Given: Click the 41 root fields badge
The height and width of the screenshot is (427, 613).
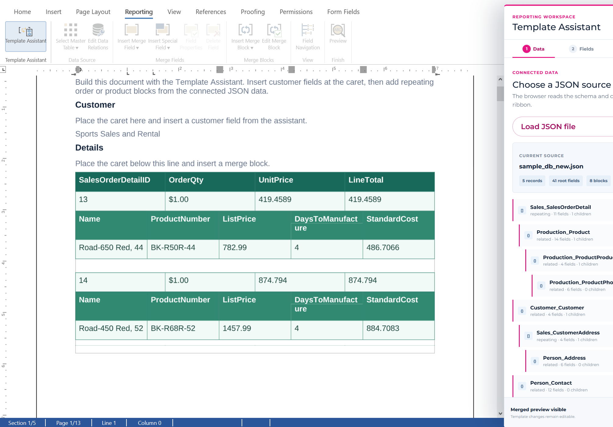Looking at the screenshot, I should [566, 181].
